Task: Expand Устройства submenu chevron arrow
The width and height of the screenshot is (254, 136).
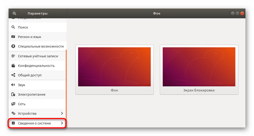Action: pyautogui.click(x=62, y=114)
